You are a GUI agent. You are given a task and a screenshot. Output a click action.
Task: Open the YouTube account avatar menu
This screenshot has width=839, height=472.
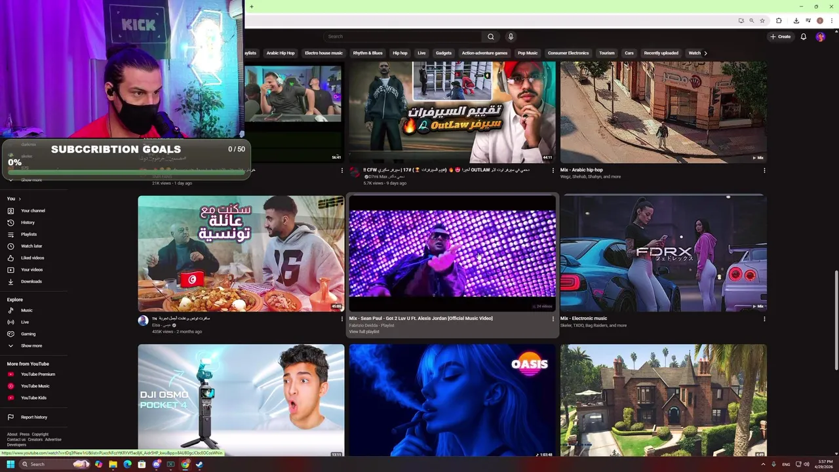[x=820, y=37]
